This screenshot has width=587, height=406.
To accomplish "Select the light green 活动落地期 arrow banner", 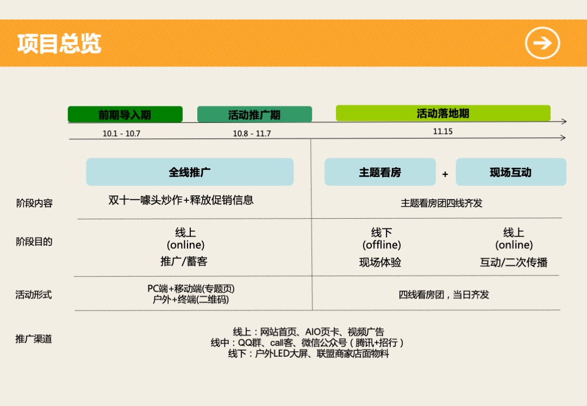I will pyautogui.click(x=443, y=113).
